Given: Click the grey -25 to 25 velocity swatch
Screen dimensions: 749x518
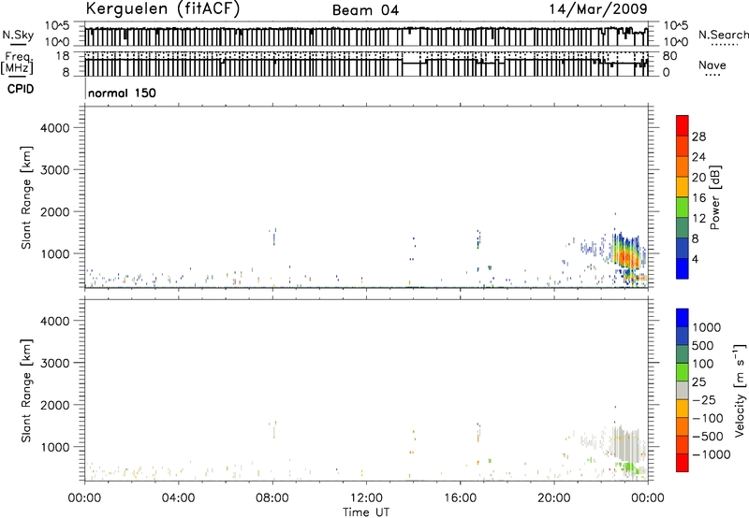Looking at the screenshot, I should [683, 390].
